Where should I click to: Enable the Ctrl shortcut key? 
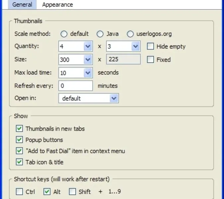point(20,191)
